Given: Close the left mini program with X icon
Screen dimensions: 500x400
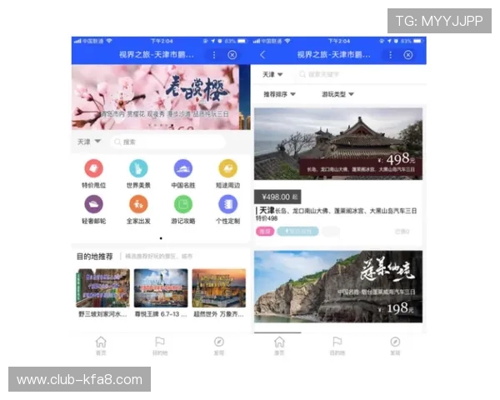Looking at the screenshot, I should pos(232,55).
